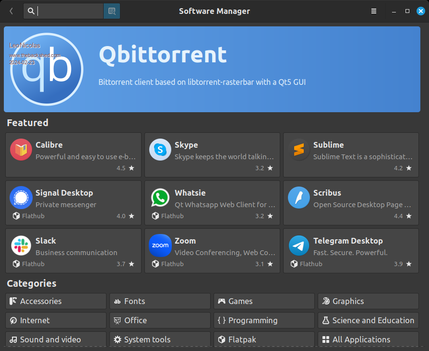The image size is (429, 351).
Task: Open the Fonts category
Action: [x=159, y=301]
